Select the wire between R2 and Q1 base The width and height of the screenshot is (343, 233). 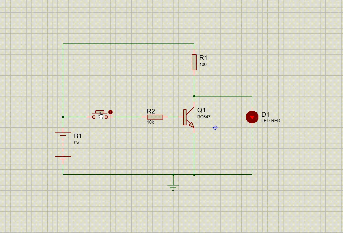pos(173,117)
